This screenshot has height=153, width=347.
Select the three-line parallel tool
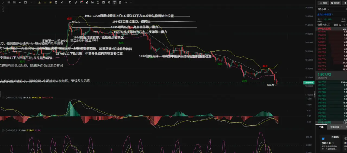pyautogui.click(x=14, y=2)
